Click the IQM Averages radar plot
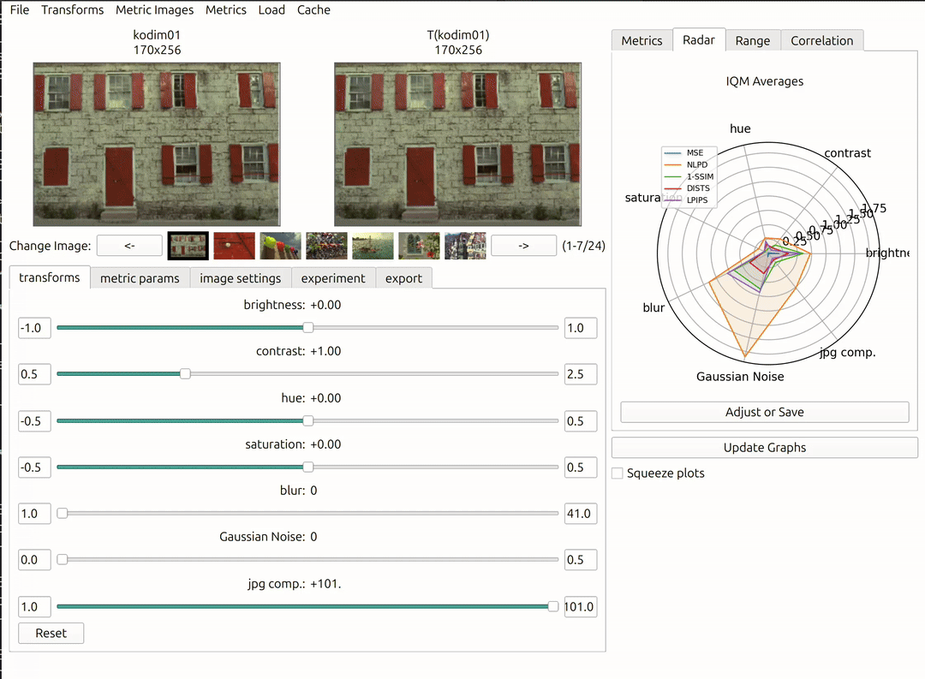Viewport: 925px width, 679px height. point(768,253)
